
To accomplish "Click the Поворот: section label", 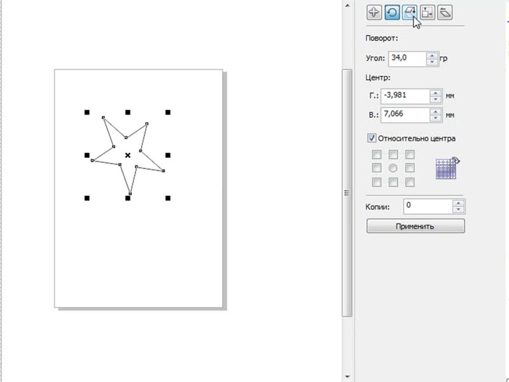I will point(382,38).
